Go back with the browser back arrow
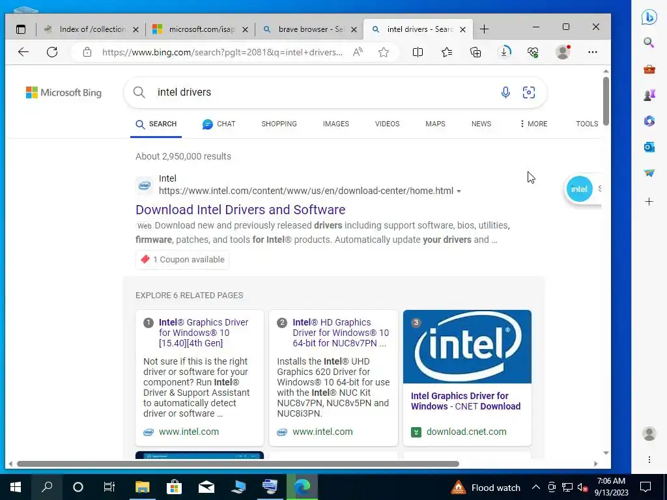Viewport: 667px width, 500px height. point(23,52)
